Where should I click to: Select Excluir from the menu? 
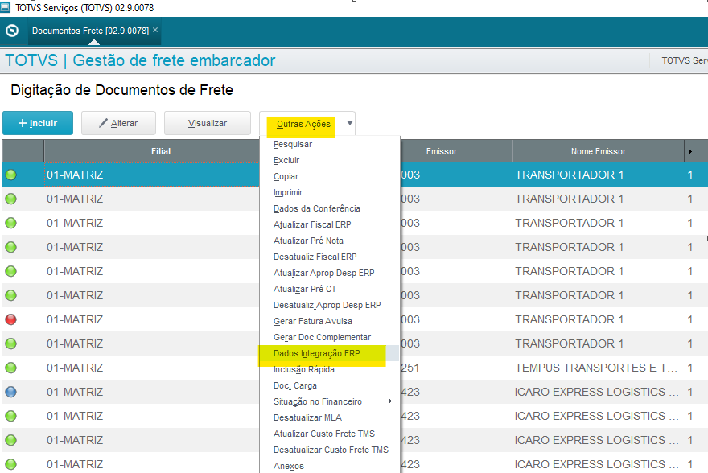tap(288, 160)
